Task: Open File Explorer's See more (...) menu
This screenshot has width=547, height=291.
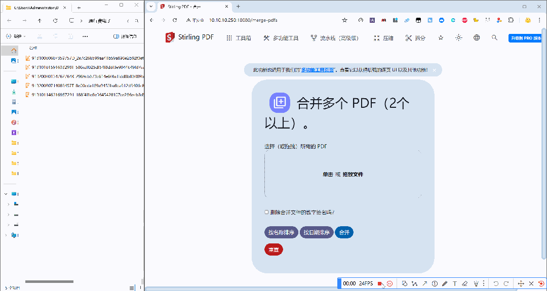Action: tap(85, 36)
